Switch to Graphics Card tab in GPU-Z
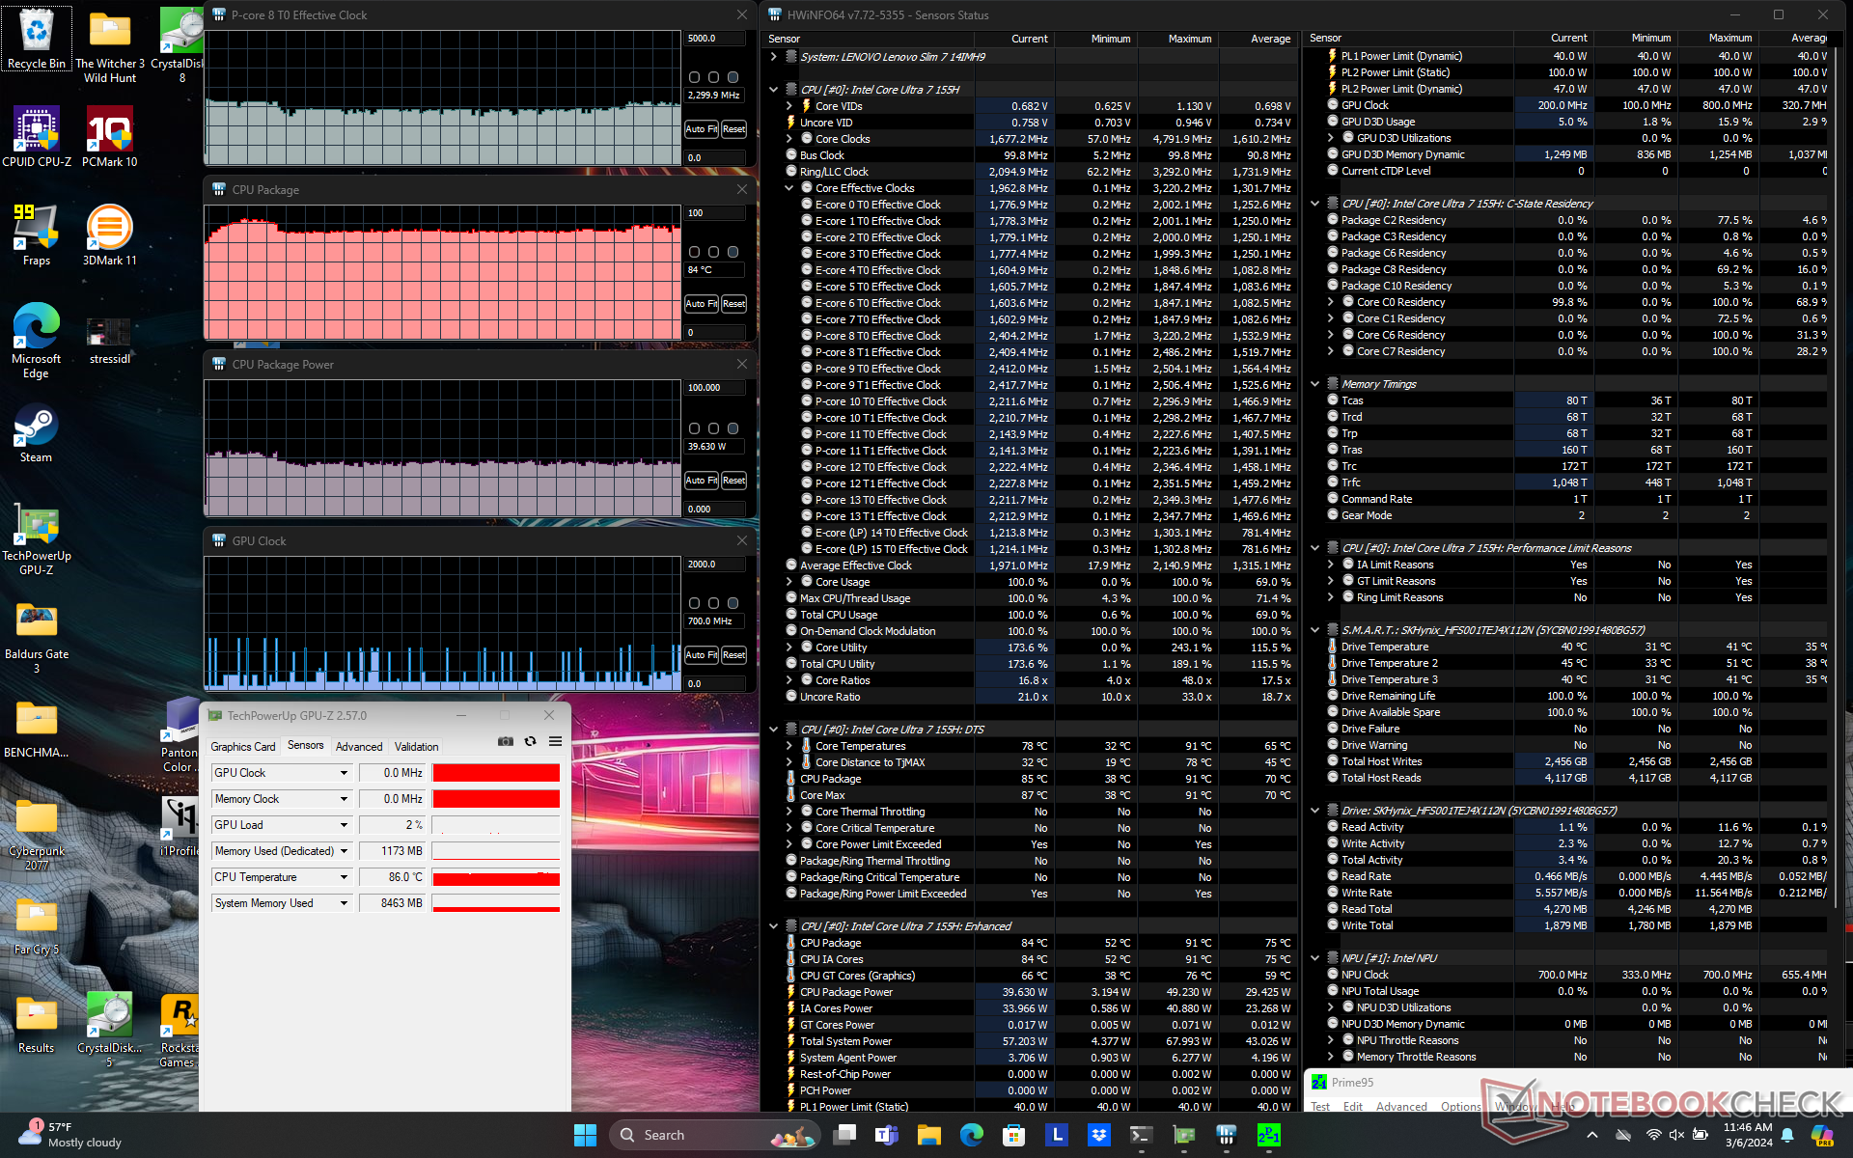This screenshot has height=1158, width=1853. [x=243, y=747]
